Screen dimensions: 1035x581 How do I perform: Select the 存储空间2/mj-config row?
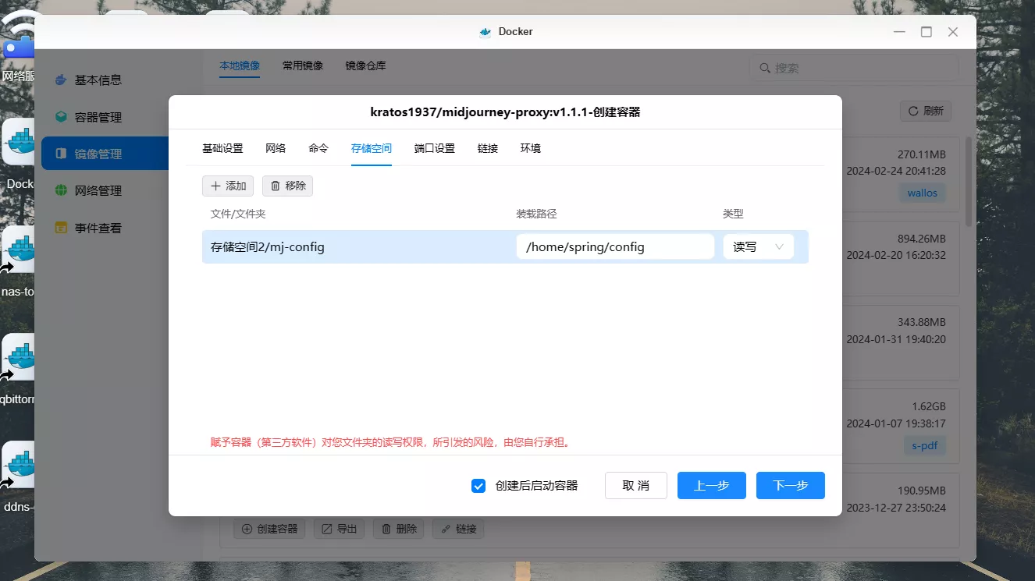tap(505, 246)
